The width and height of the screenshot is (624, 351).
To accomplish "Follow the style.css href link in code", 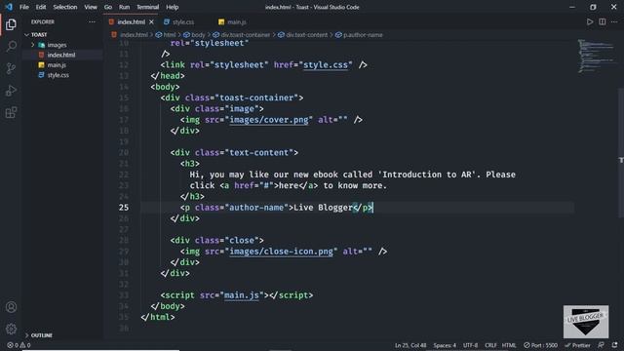I will [x=326, y=65].
